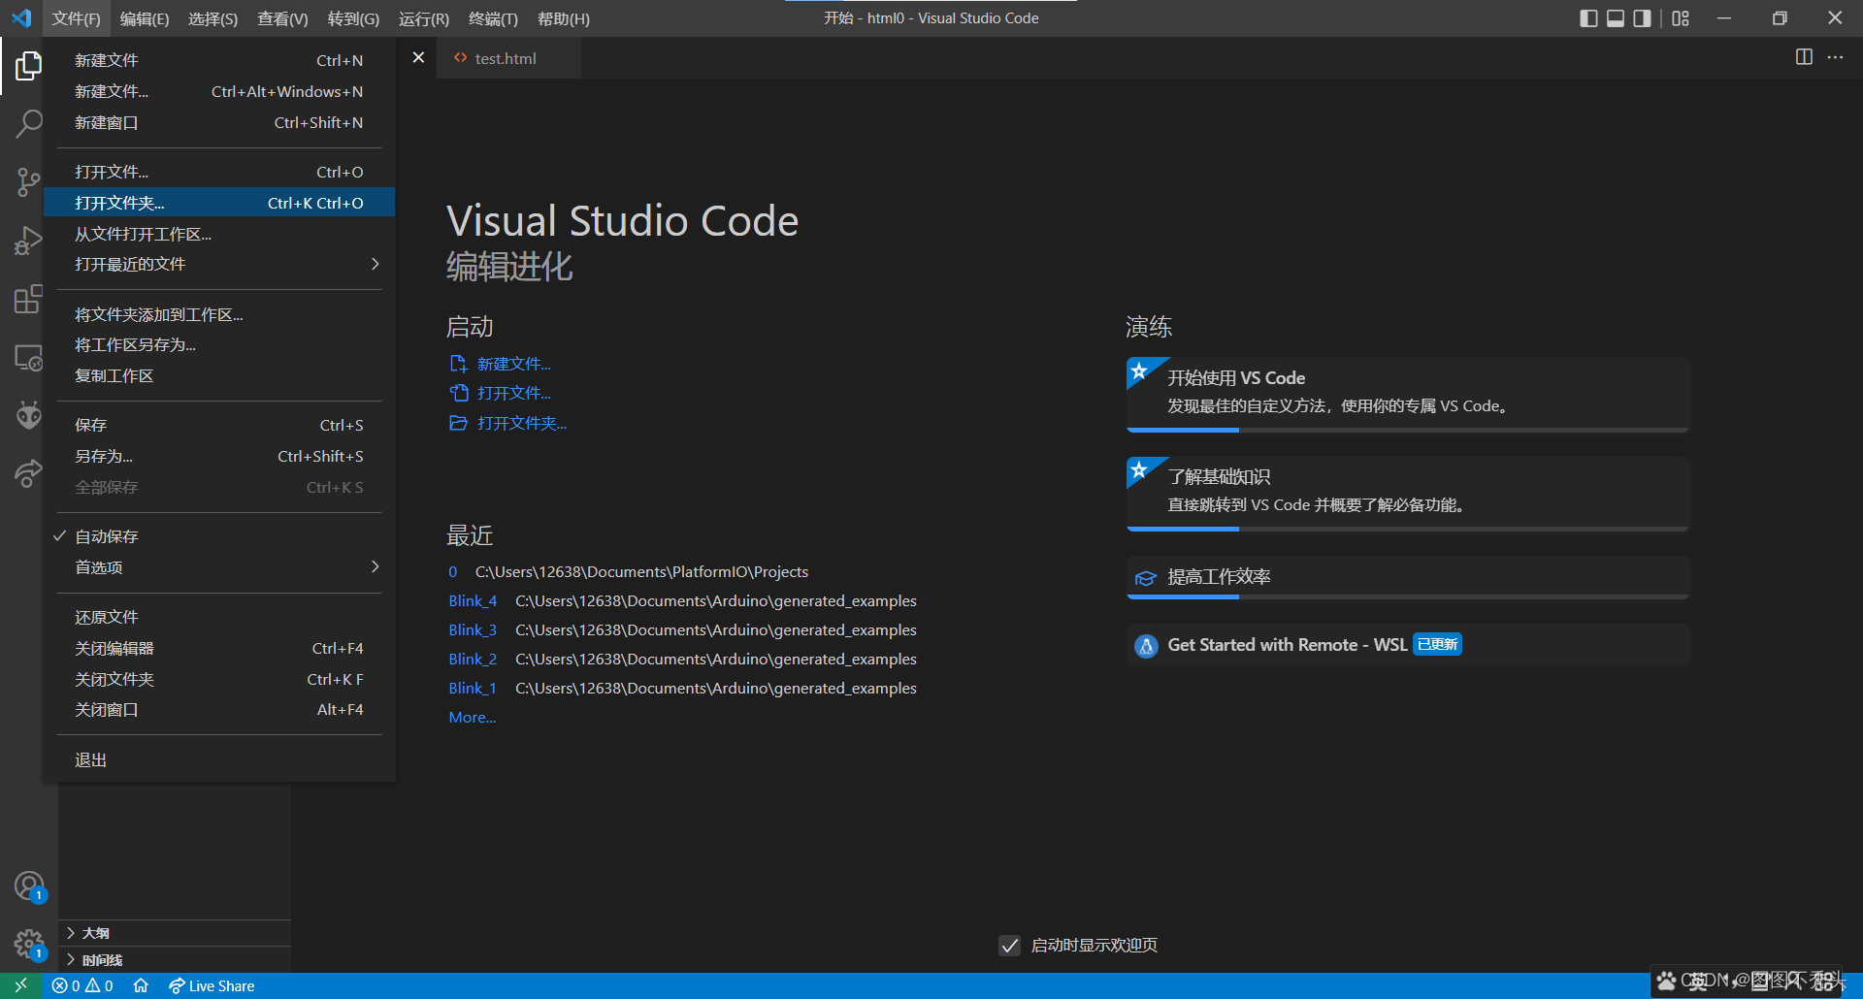This screenshot has height=999, width=1863.
Task: Choose 退出 menu entry
Action: 219,760
